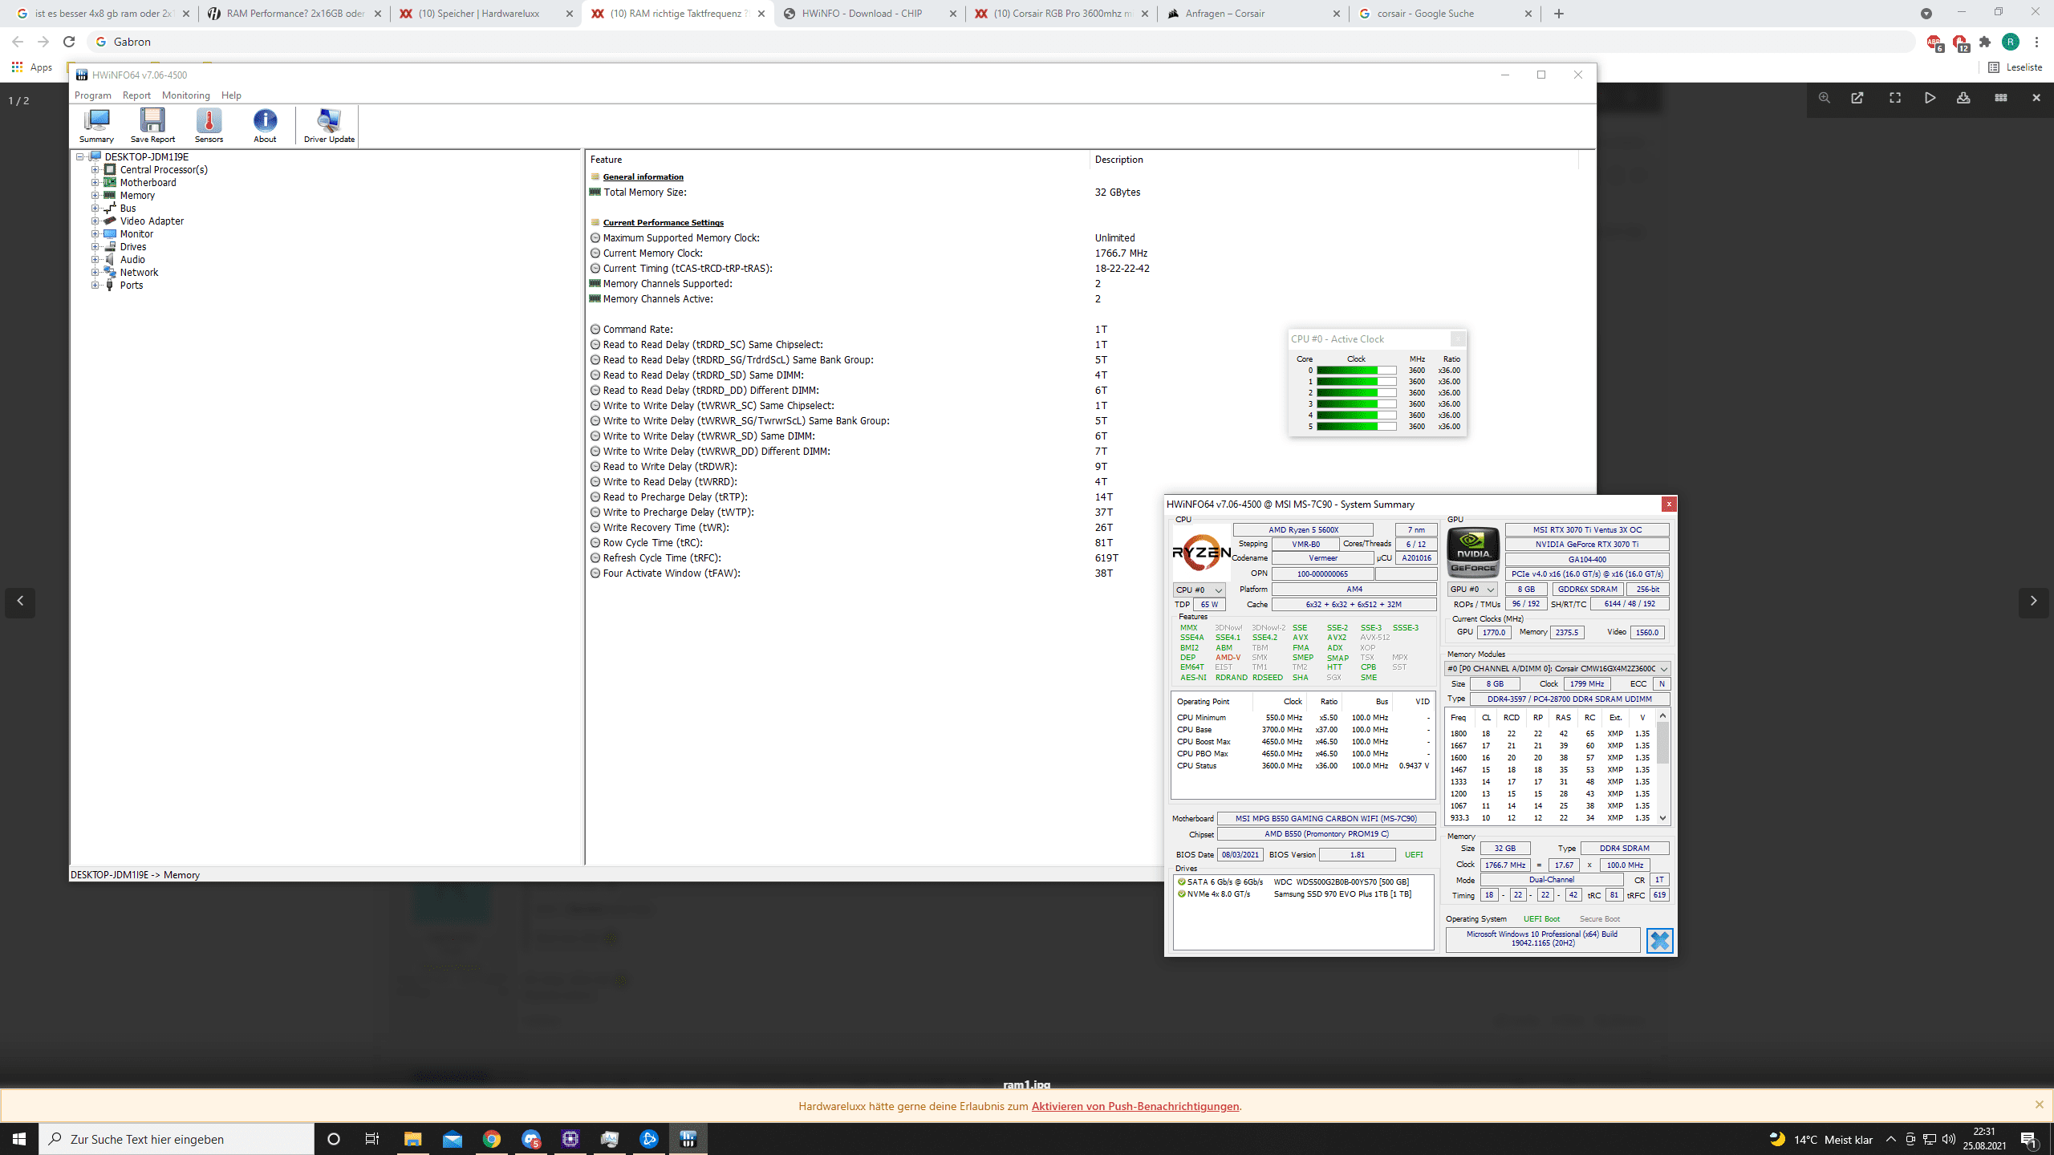Switch to corsair - Google Suche tab
The width and height of the screenshot is (2054, 1155).
(1445, 14)
